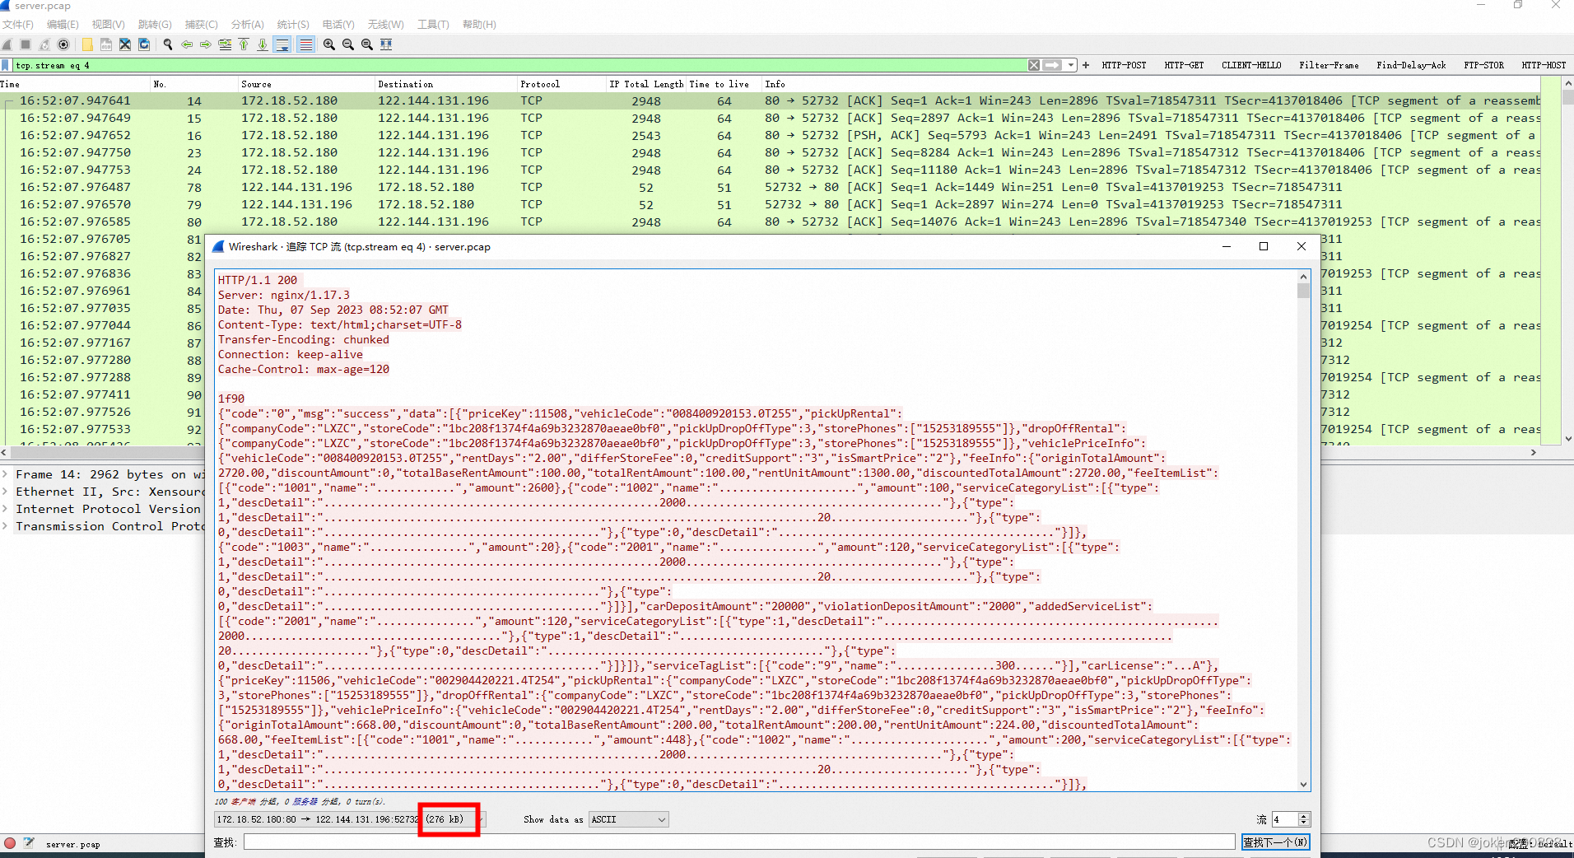
Task: Open the 统计(S) menu
Action: point(293,25)
